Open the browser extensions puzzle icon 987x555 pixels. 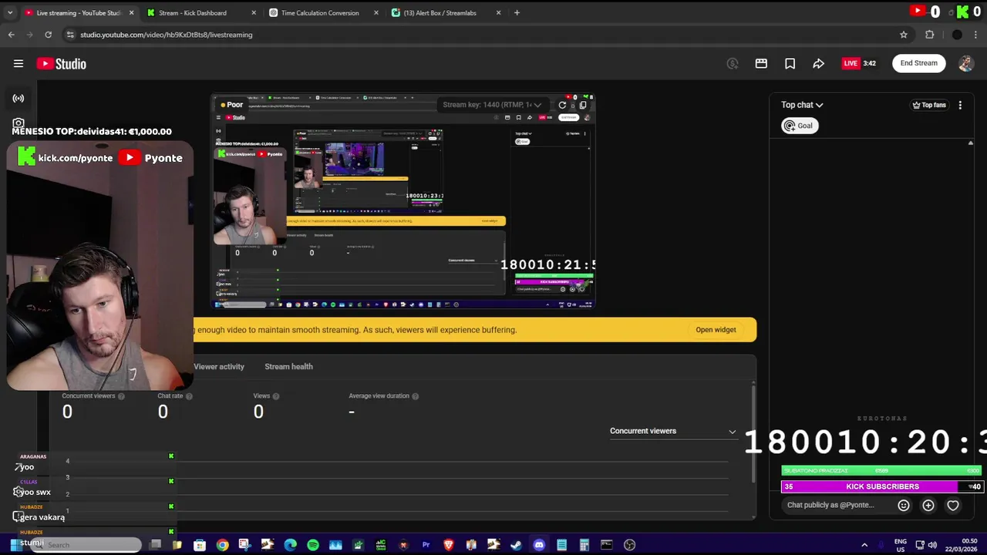click(x=929, y=35)
